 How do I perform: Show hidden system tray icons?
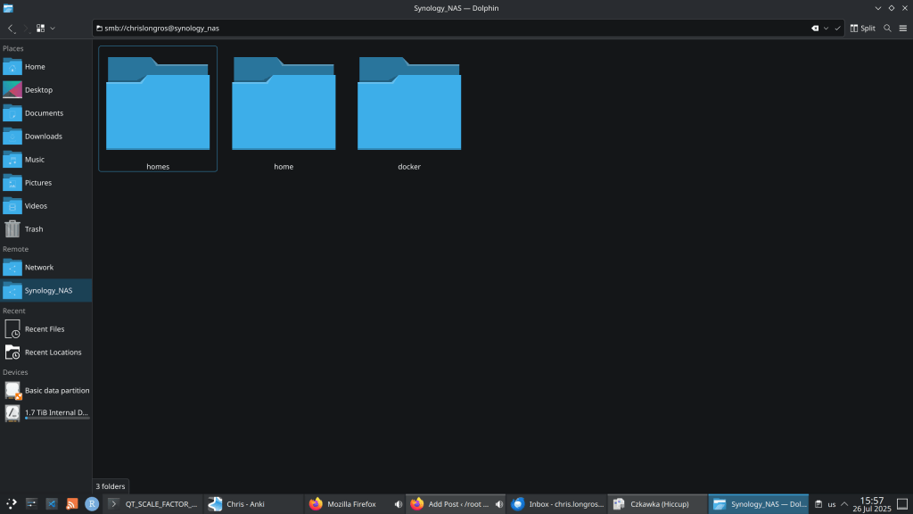point(844,504)
